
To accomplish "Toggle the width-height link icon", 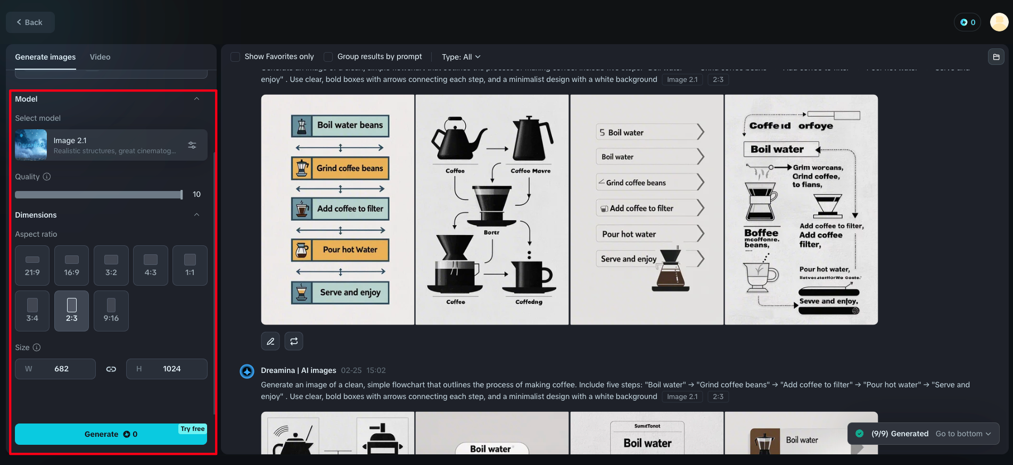I will coord(111,369).
